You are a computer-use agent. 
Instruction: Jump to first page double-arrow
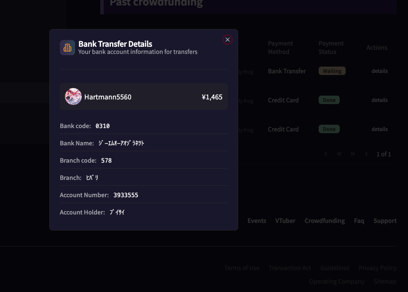pos(339,154)
